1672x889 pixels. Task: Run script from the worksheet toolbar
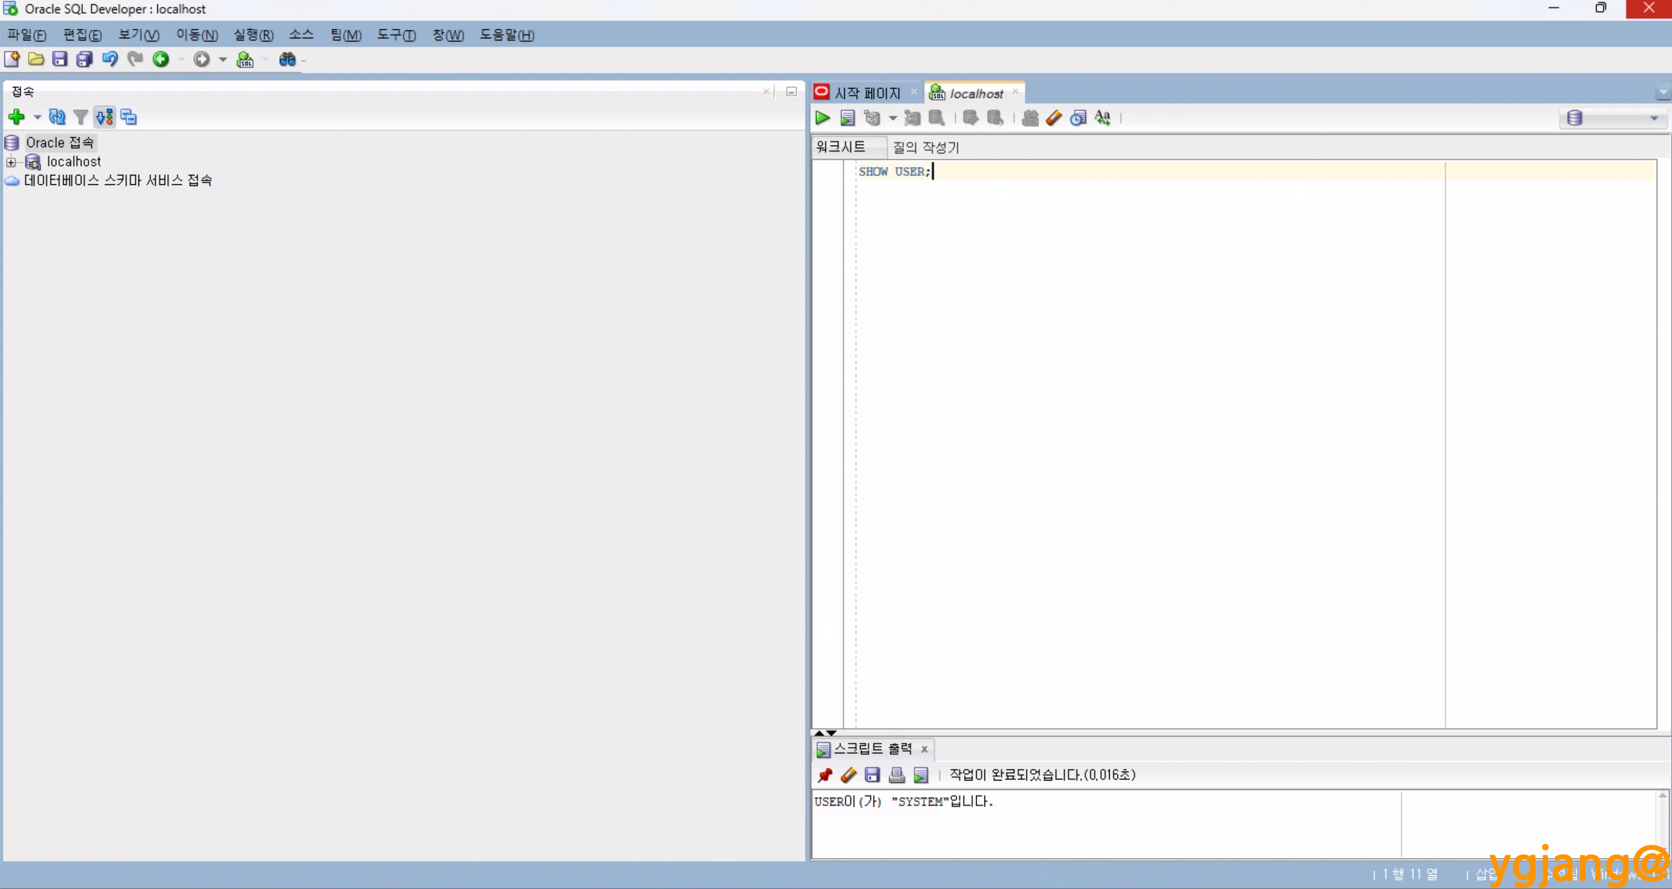[847, 117]
